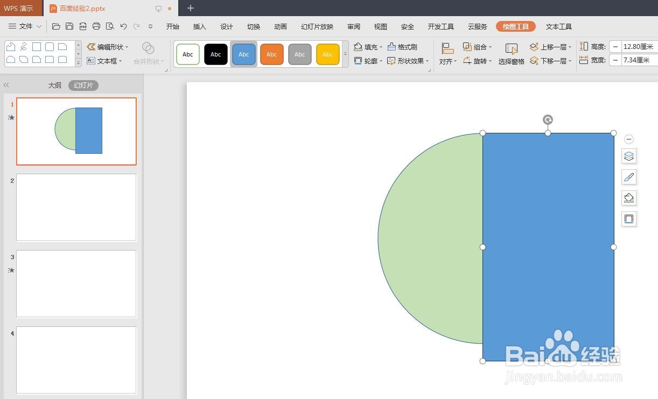Open the 动画 tab

(281, 26)
